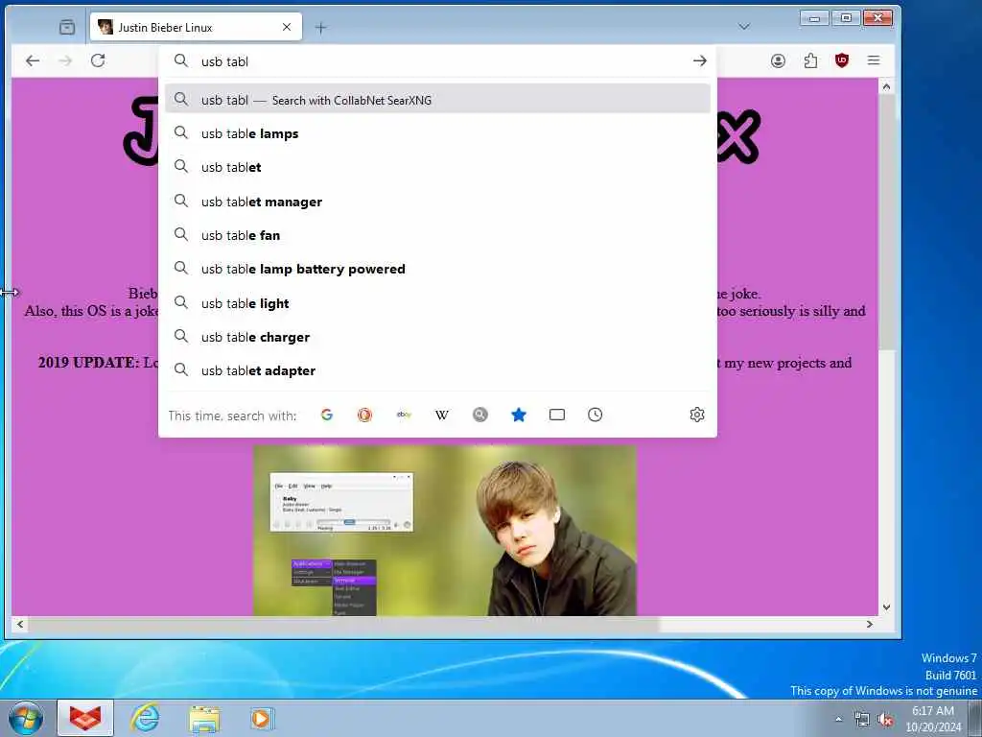This screenshot has height=737, width=982.
Task: Go back to the previous page
Action: click(x=33, y=60)
